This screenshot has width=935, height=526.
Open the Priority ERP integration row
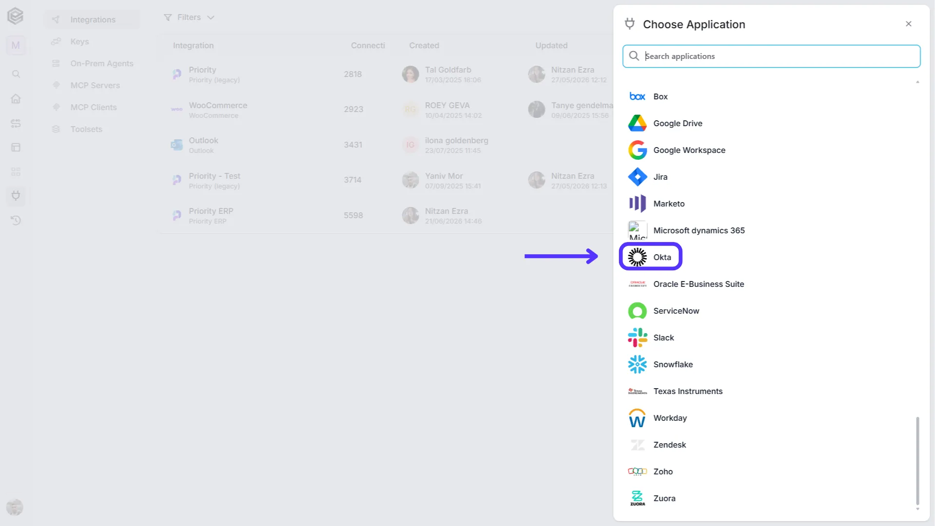(387, 215)
